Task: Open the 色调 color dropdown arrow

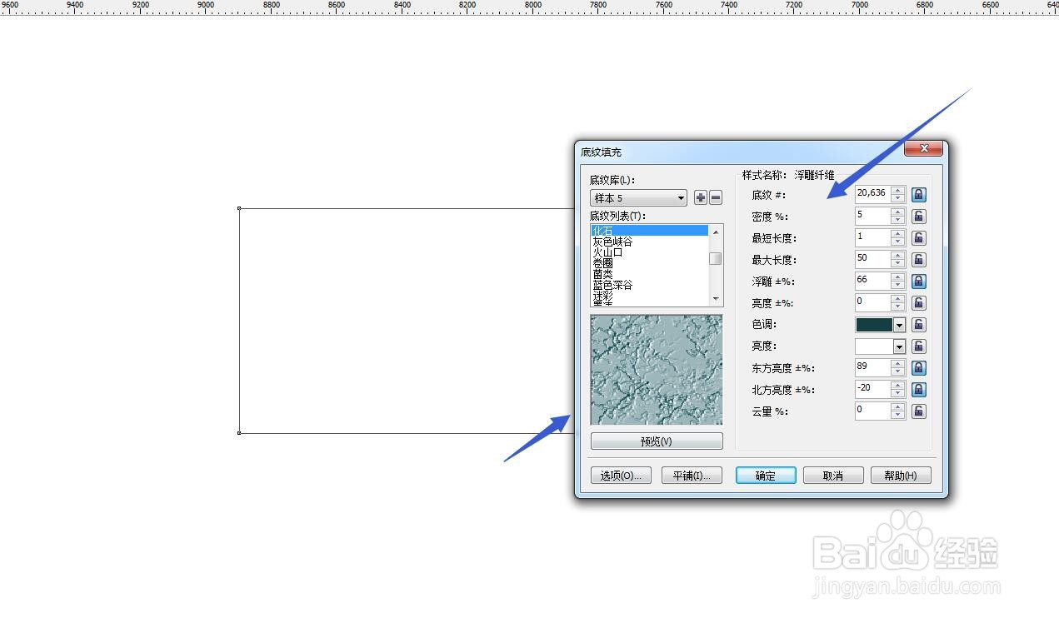Action: (x=899, y=325)
